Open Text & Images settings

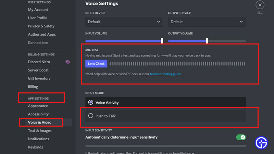pyautogui.click(x=40, y=131)
